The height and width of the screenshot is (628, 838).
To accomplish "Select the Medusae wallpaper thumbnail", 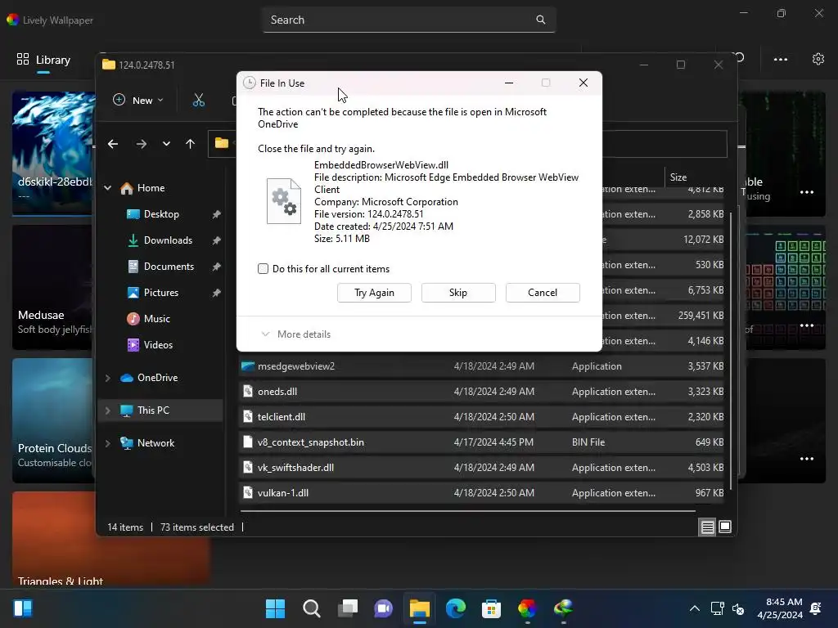I will 53,287.
